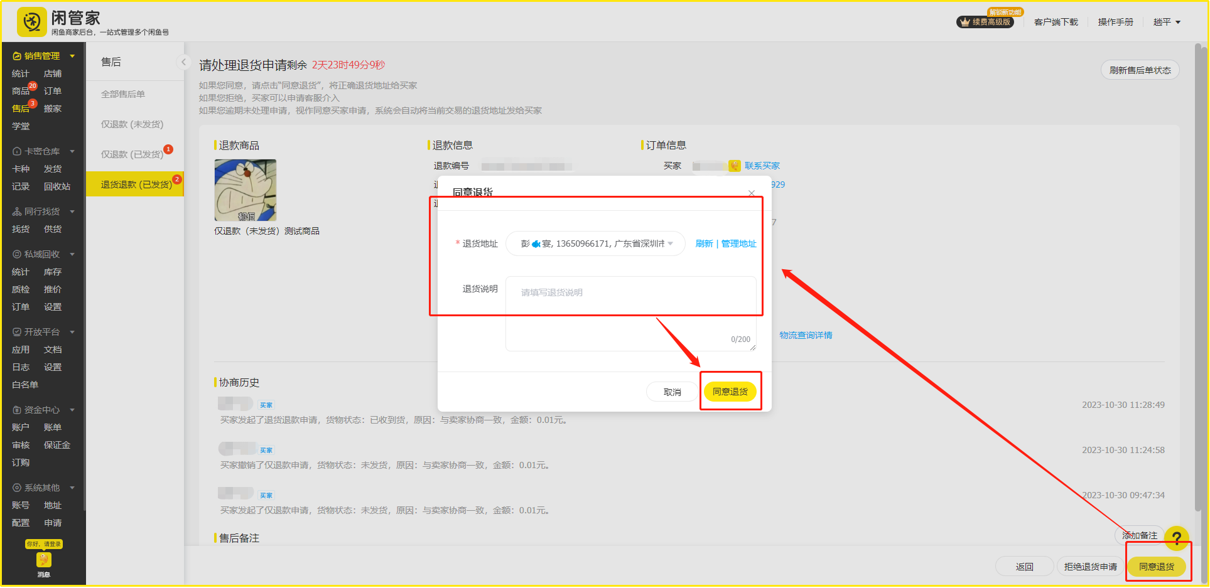This screenshot has height=588, width=1210.
Task: Expand the 趟平 account menu
Action: click(1167, 22)
